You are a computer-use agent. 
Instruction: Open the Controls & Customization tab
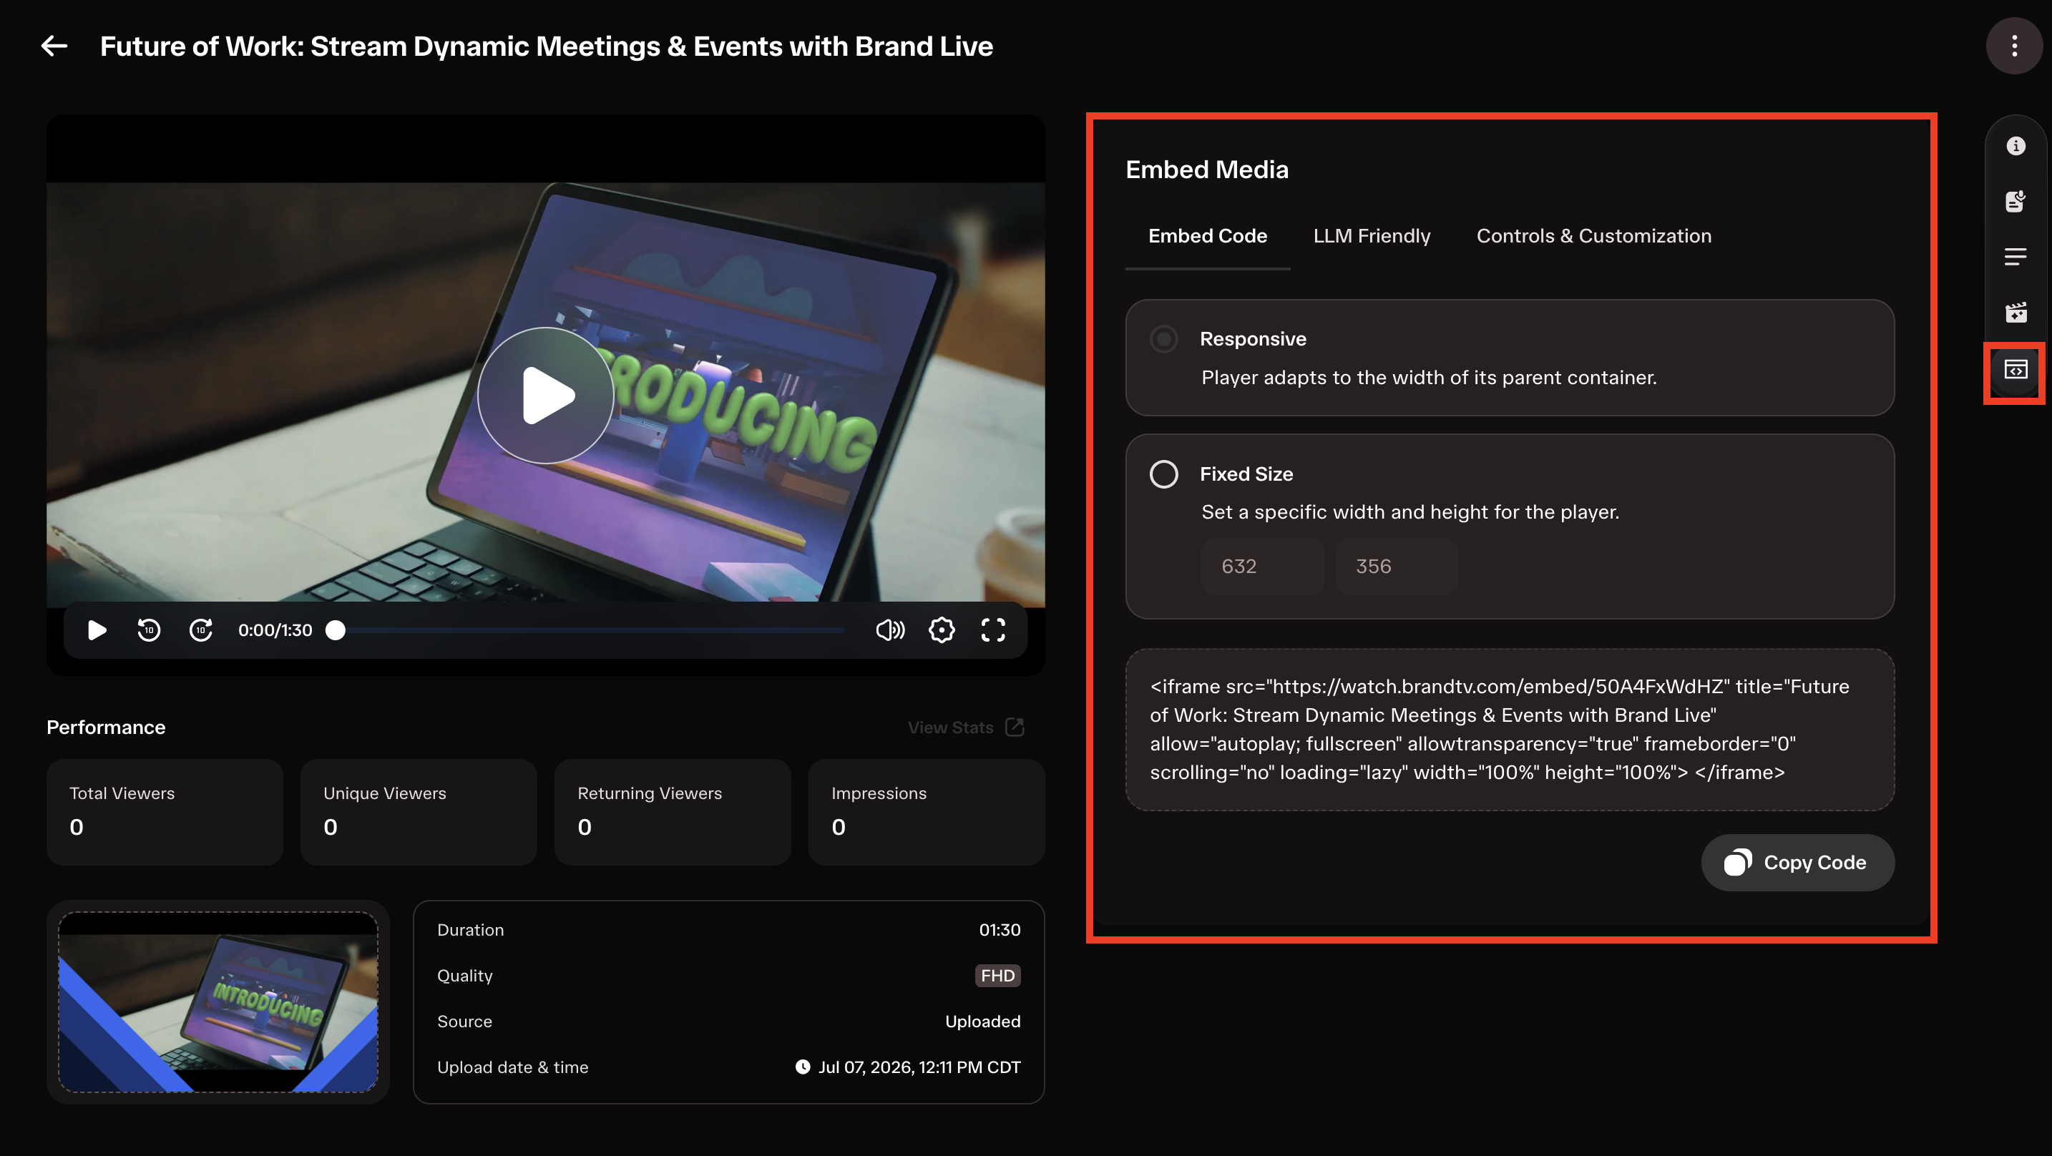[x=1594, y=236]
